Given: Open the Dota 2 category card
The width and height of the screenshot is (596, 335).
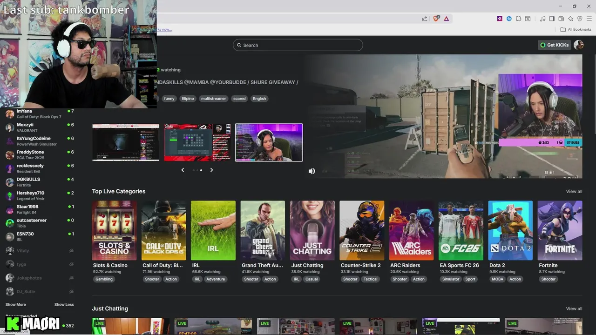Looking at the screenshot, I should pyautogui.click(x=510, y=230).
